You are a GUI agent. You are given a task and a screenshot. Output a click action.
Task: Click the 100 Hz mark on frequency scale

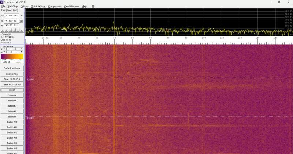click(x=204, y=38)
